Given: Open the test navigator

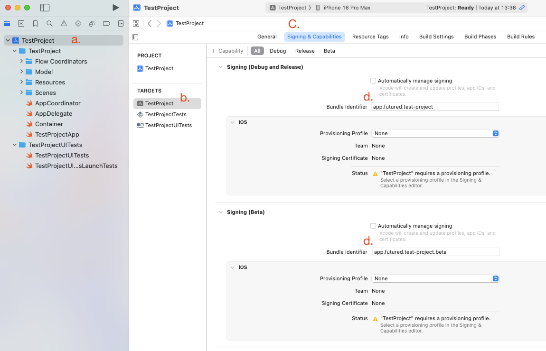Looking at the screenshot, I should [78, 23].
